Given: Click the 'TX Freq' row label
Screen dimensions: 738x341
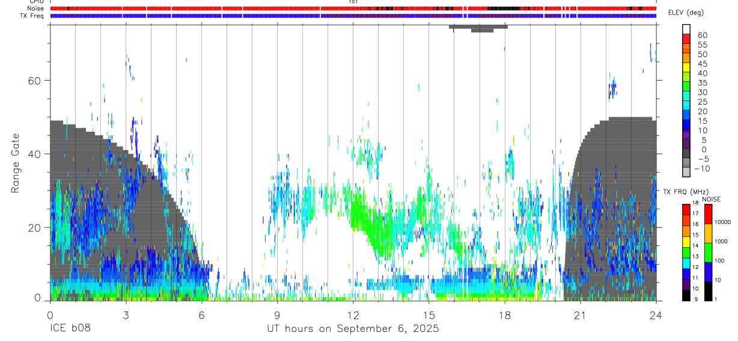Looking at the screenshot, I should [32, 16].
